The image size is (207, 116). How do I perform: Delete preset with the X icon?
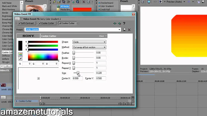129,30
